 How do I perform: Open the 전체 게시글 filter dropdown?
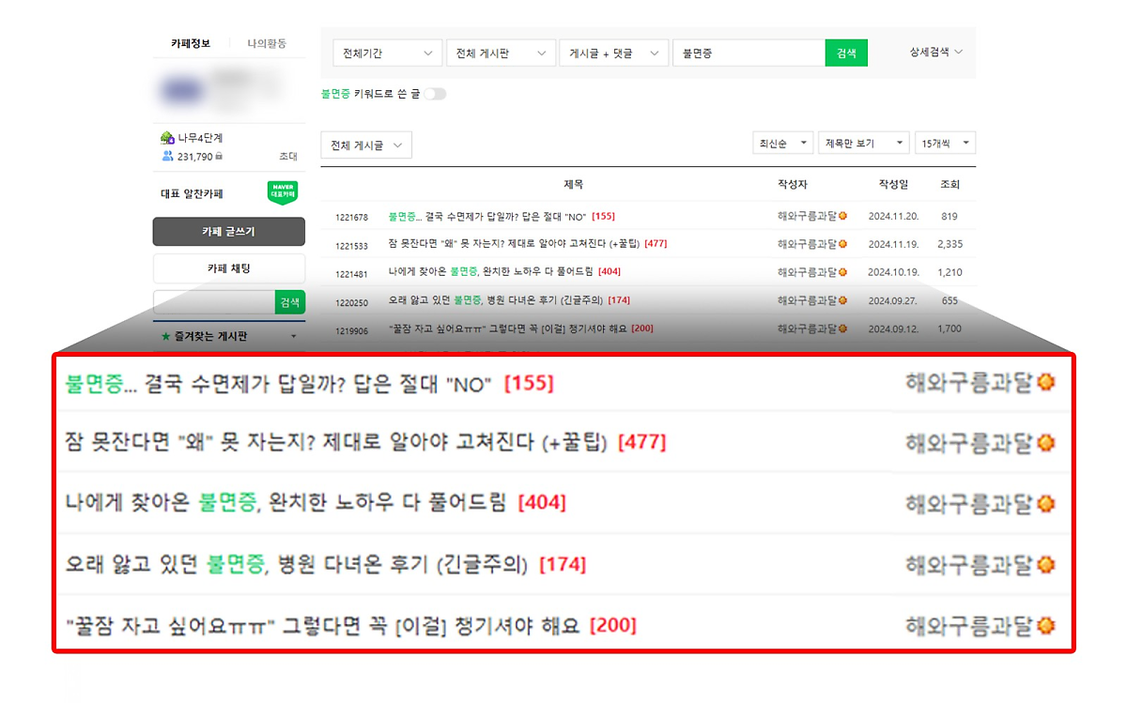(x=366, y=145)
